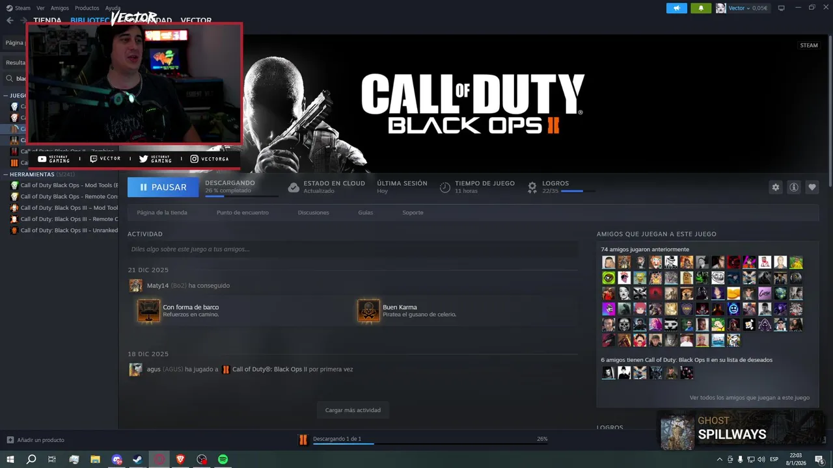Open the Buen Karma achievement icon

tap(369, 311)
